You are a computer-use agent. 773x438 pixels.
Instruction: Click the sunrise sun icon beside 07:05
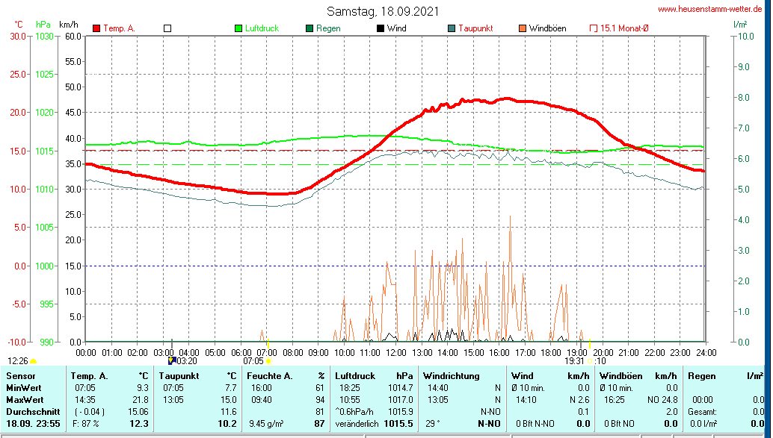coord(268,361)
